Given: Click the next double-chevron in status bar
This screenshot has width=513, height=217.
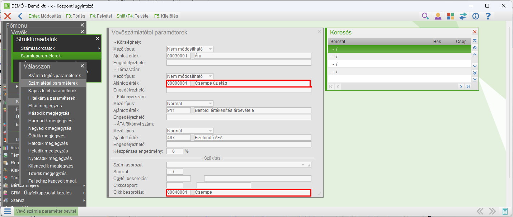Looking at the screenshot, I should pyautogui.click(x=493, y=211).
